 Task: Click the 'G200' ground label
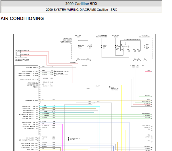click(112, 87)
